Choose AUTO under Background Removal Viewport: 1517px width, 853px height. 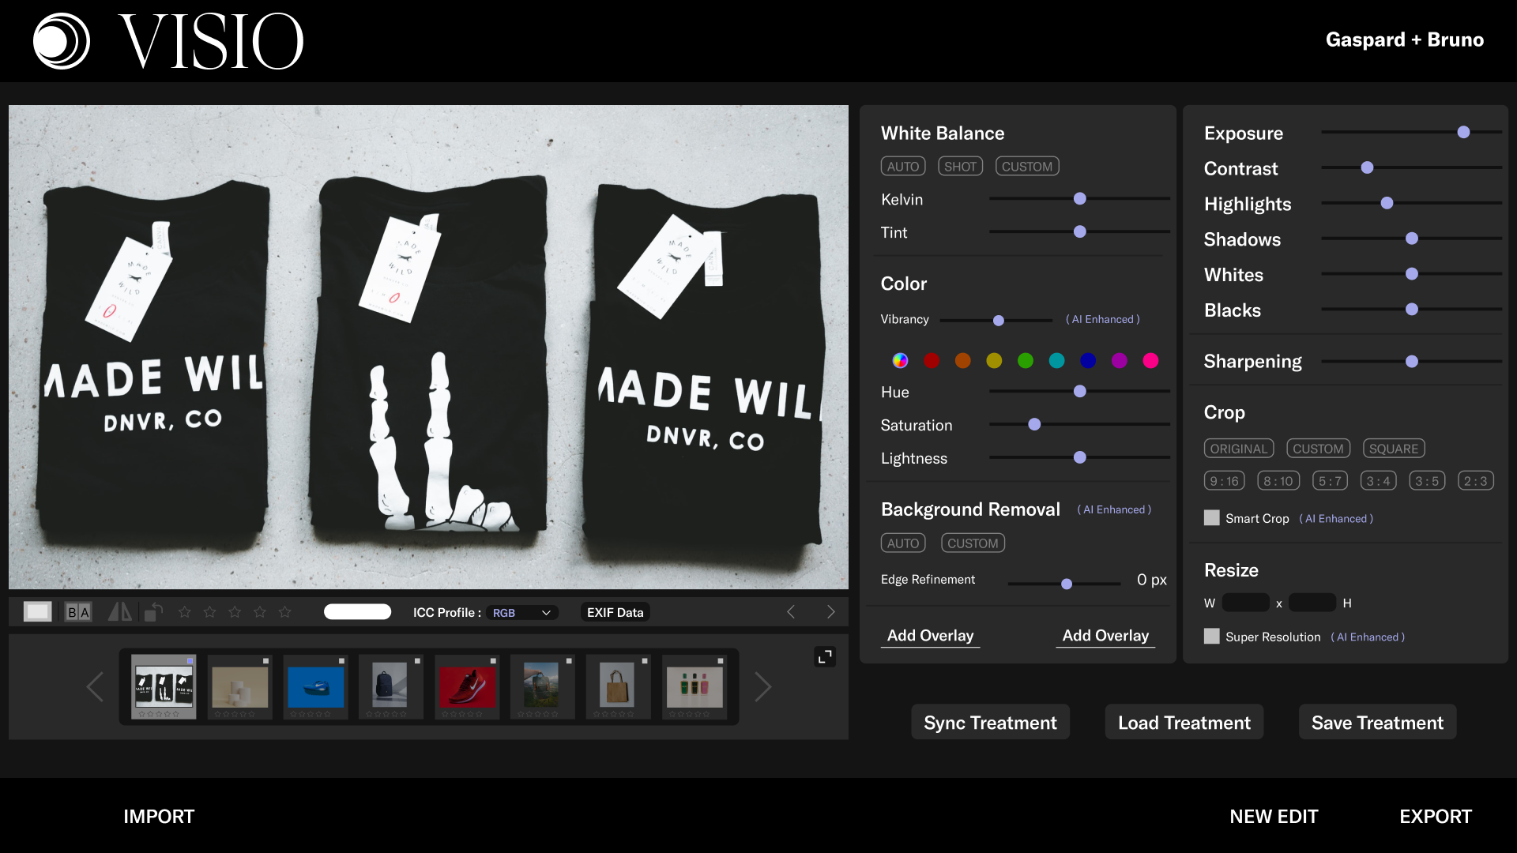pyautogui.click(x=903, y=543)
